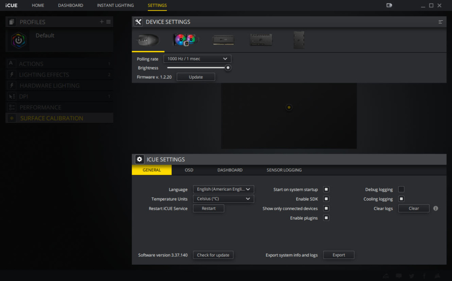
Task: Add a new profile with plus icon
Action: (x=101, y=22)
